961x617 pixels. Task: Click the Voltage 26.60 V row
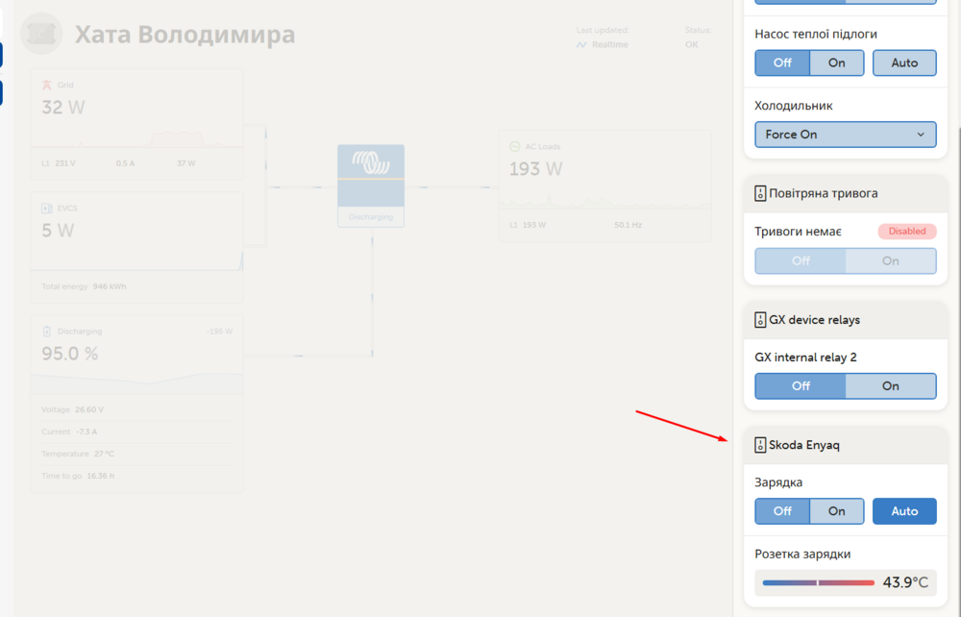(x=136, y=410)
